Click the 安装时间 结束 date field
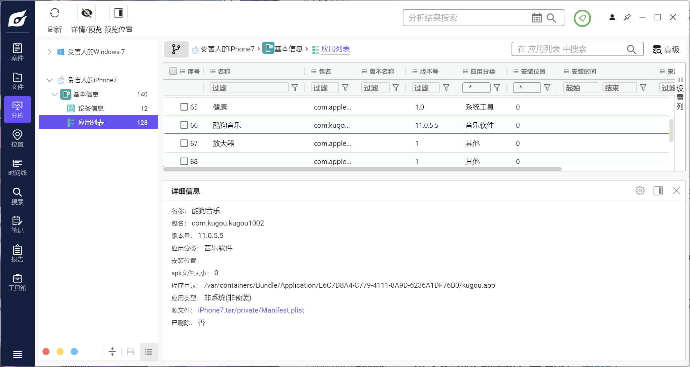The width and height of the screenshot is (690, 367). [x=620, y=88]
